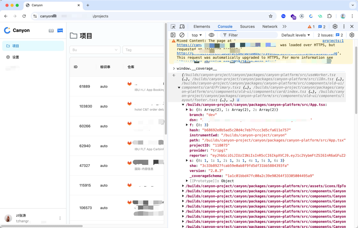Open 设置 in the Canyon sidebar
This screenshot has height=228, width=358.
tap(16, 57)
